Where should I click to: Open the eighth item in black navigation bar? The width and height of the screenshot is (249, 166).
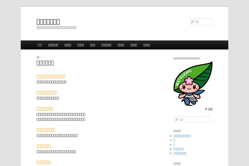point(134,45)
